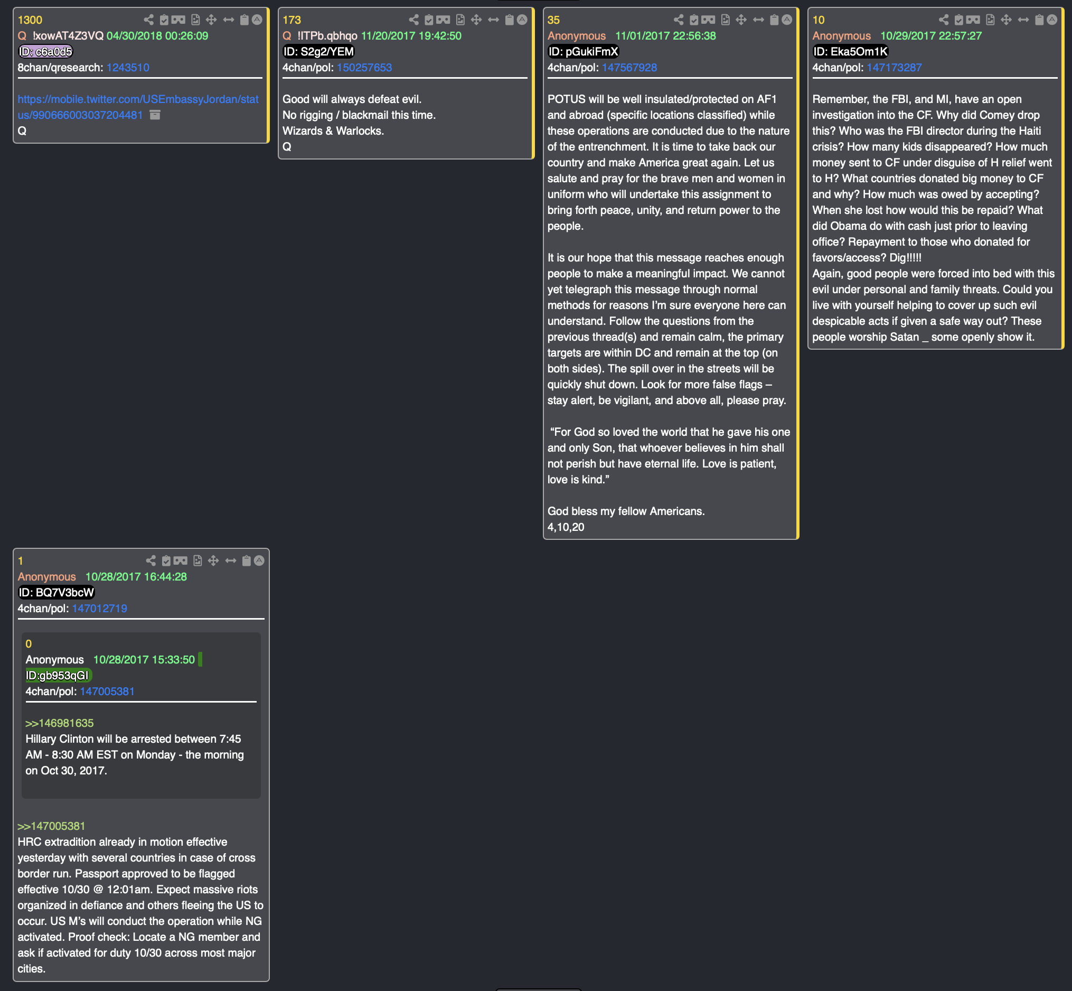Follow the >>147005381 reply reference in post 1
Screen dimensions: 1072x991
tap(51, 826)
